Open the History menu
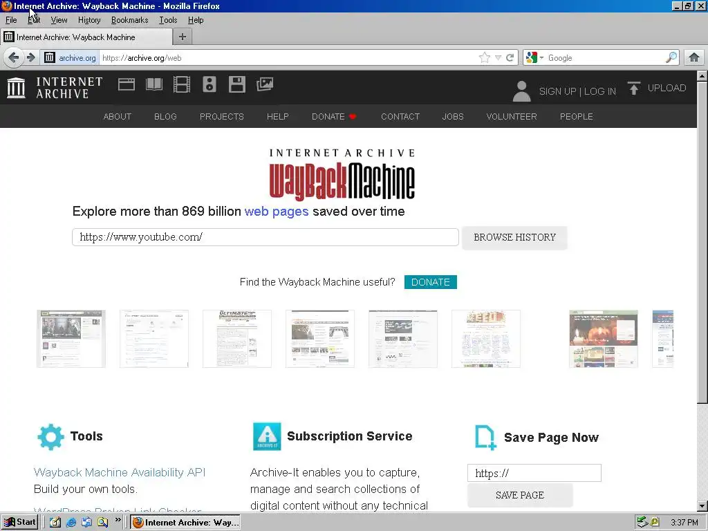This screenshot has height=531, width=708. pos(89,20)
